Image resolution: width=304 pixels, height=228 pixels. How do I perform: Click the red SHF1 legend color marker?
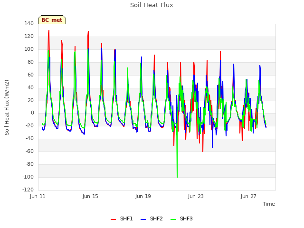click(x=113, y=219)
